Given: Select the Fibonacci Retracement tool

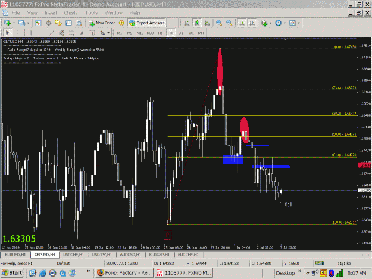Looking at the screenshot, I should (x=71, y=33).
